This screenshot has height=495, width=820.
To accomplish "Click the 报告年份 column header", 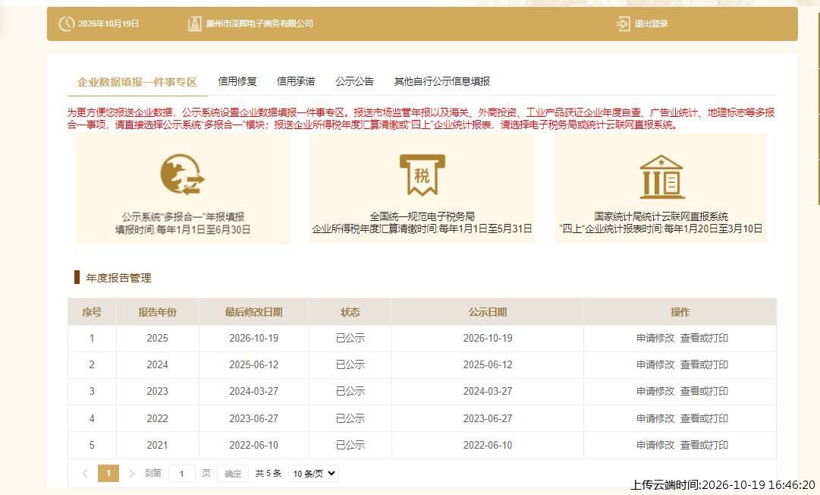I will (158, 312).
